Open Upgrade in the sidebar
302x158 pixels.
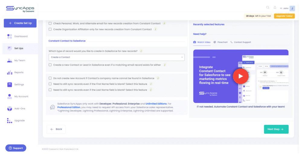[20, 121]
